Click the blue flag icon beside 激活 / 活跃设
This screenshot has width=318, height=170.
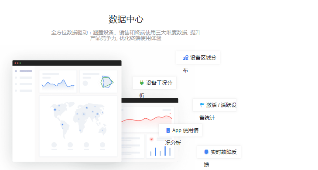coord(202,105)
